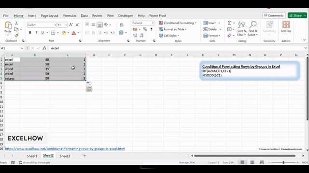Align text left

pyautogui.click(x=87, y=33)
